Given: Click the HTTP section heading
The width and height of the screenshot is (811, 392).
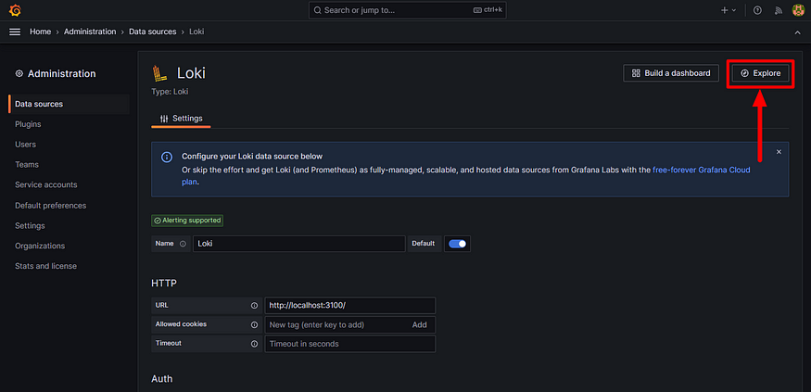Looking at the screenshot, I should (164, 284).
